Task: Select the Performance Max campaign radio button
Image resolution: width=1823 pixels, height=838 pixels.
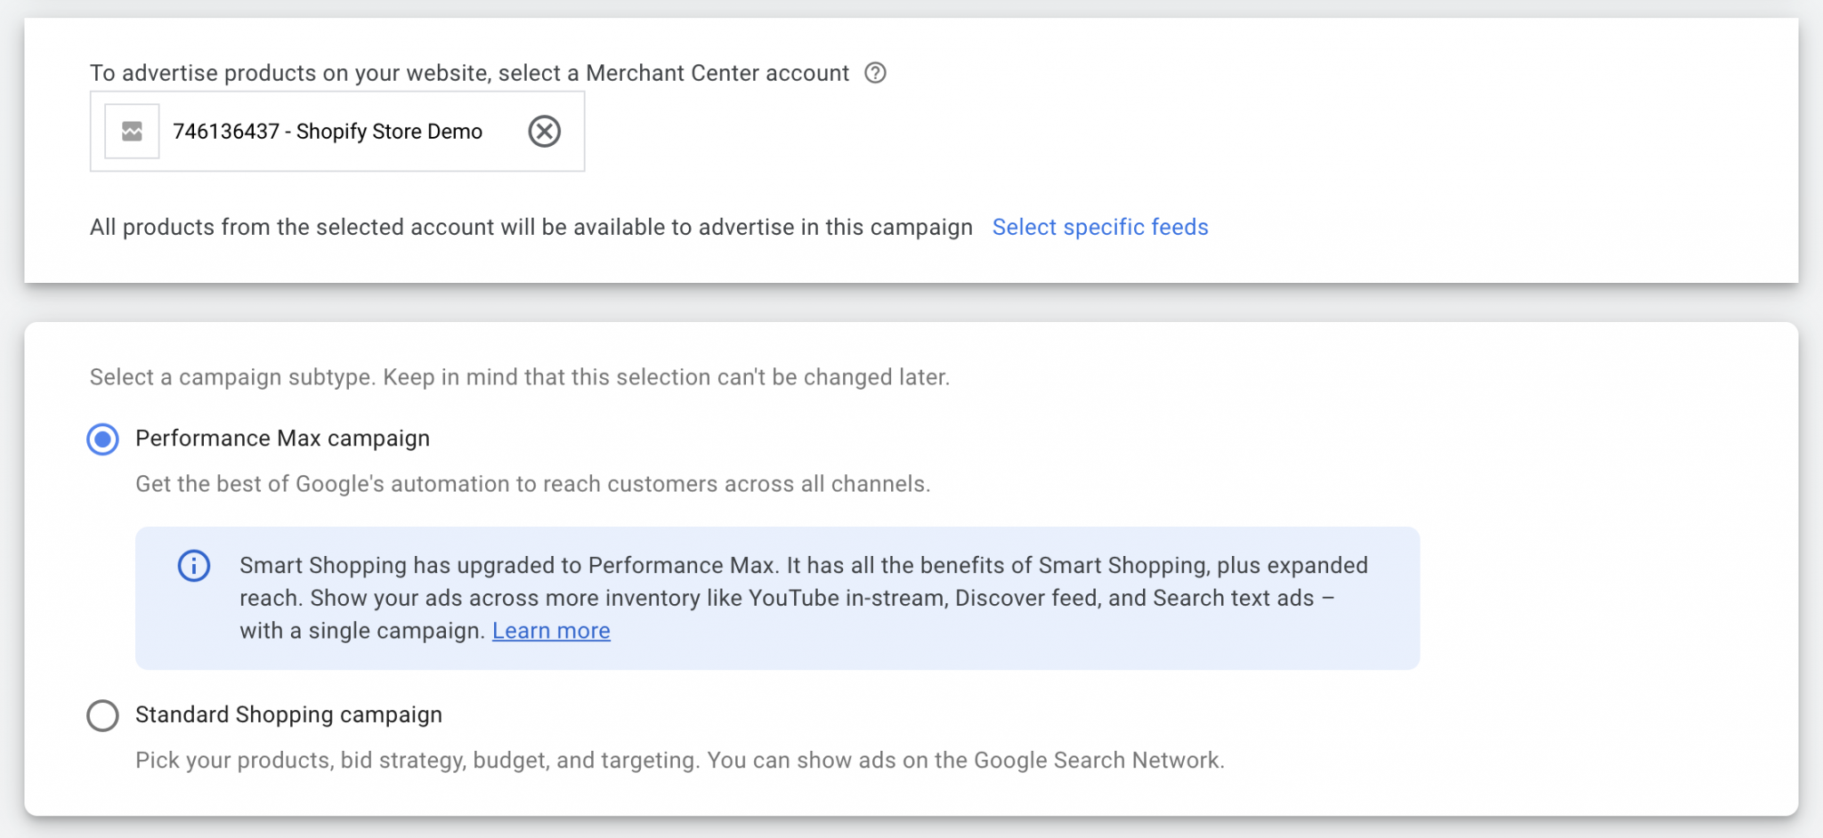Action: click(102, 439)
